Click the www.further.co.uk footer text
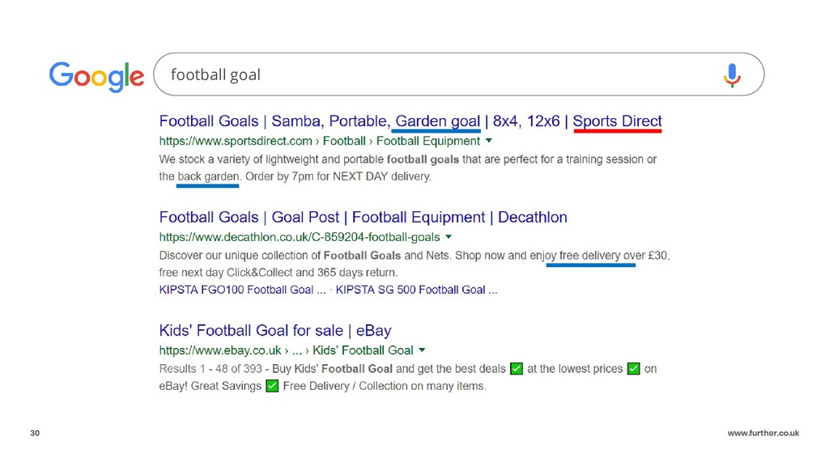Viewport: 829px width, 466px height. pos(763,433)
